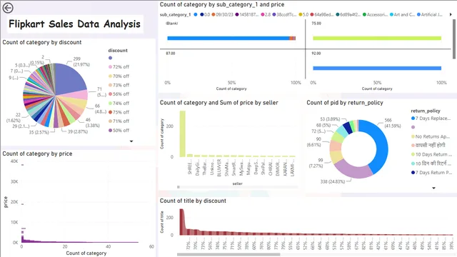This screenshot has height=257, width=457.
Task: Select Accessori... sub_category legend item
Action: tap(375, 14)
